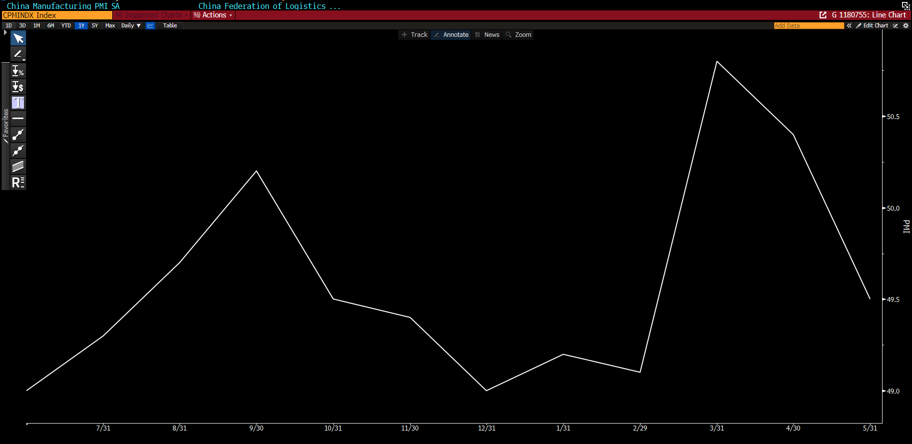Switch to Table view
This screenshot has width=912, height=444.
tap(170, 25)
